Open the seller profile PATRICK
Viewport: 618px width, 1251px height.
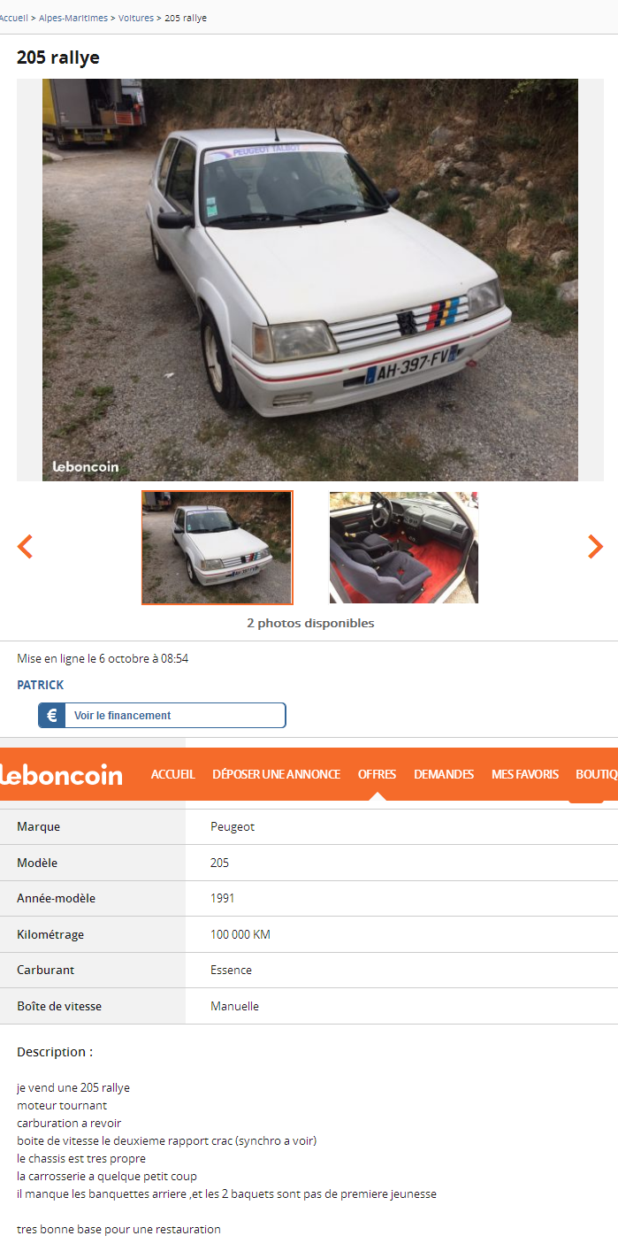41,685
